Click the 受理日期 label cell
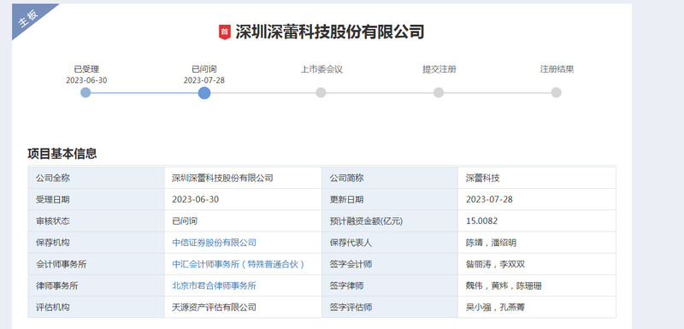 (96, 199)
